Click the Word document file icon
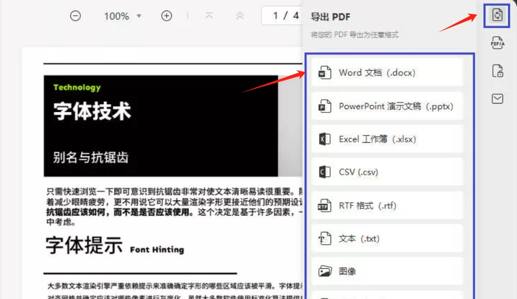The width and height of the screenshot is (517, 299). (325, 73)
